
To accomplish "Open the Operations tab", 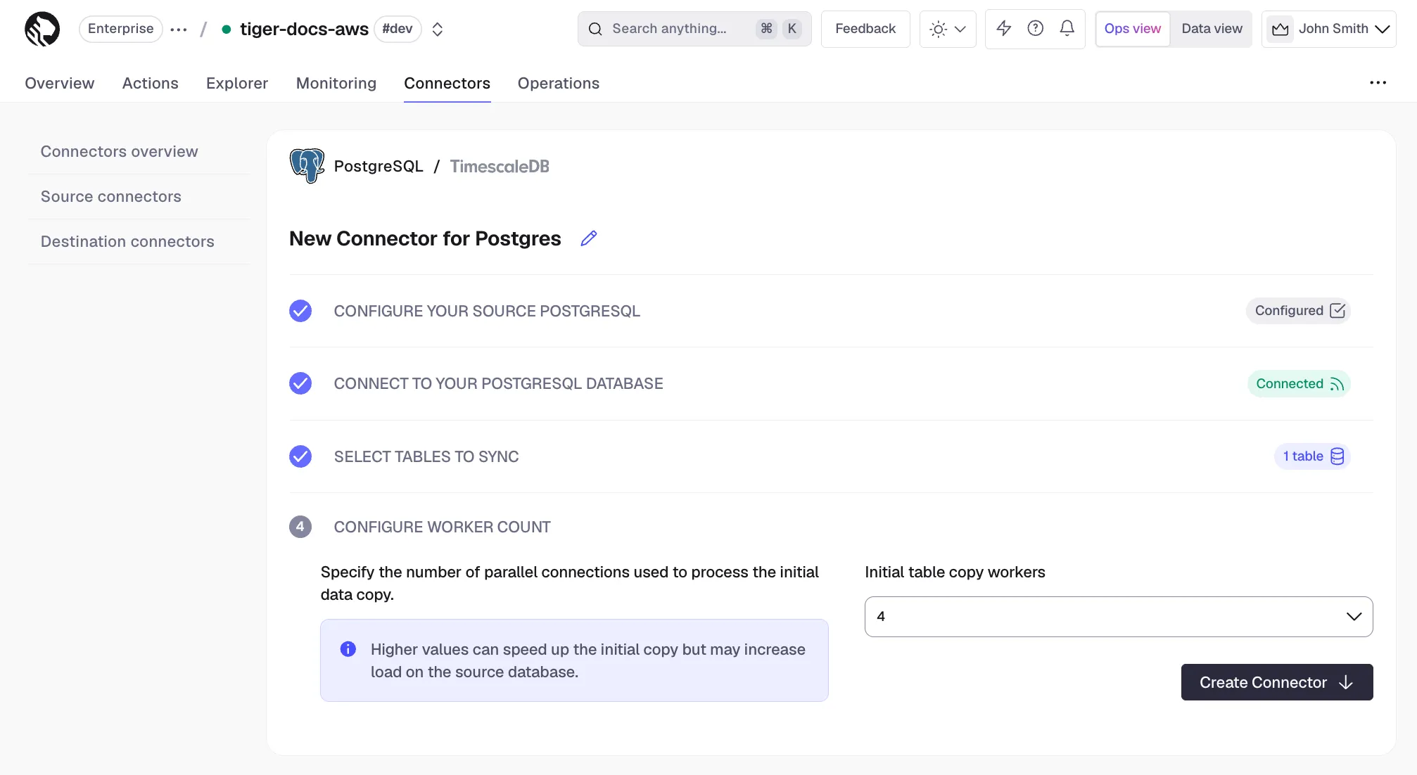I will [x=559, y=83].
